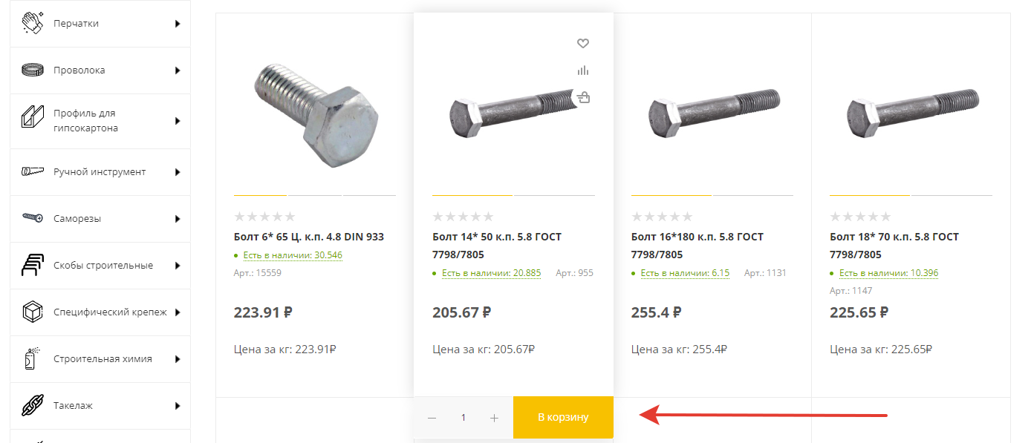This screenshot has width=1031, height=443.
Task: Click the Строительная химия spray can icon
Action: pyautogui.click(x=31, y=359)
